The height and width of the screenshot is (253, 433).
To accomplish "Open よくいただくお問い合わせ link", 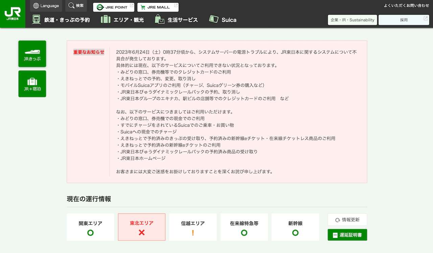I will pyautogui.click(x=406, y=5).
